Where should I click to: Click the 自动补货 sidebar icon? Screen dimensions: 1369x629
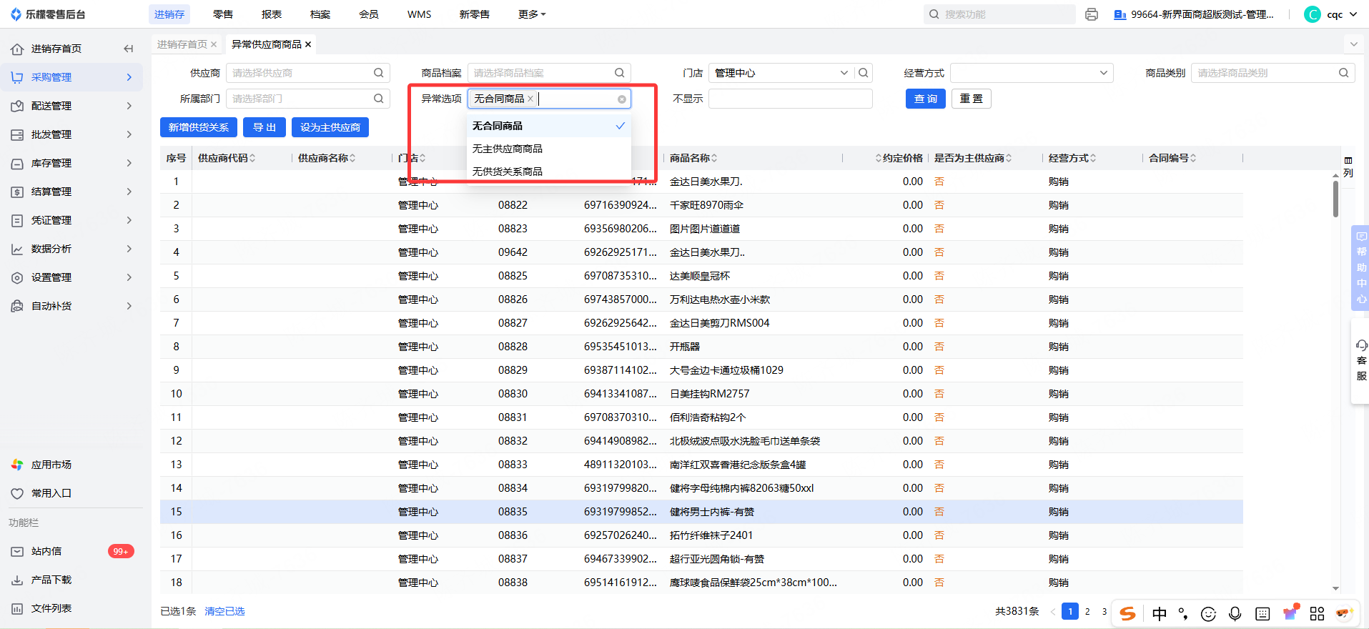coord(17,306)
